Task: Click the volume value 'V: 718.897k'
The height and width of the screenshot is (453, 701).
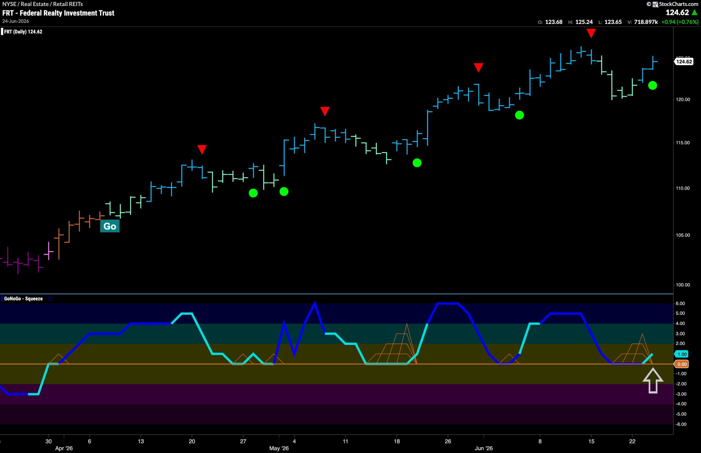Action: coord(642,22)
